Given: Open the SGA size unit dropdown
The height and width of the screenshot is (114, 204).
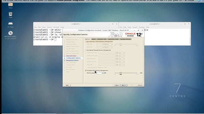Looking at the screenshot, I should (109, 44).
